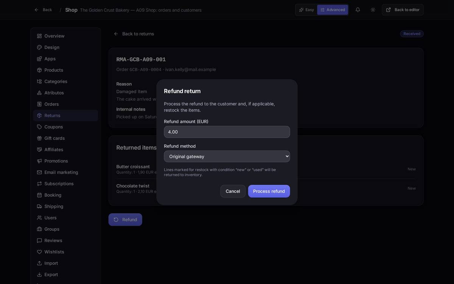Click the Reviews speech bubble icon
This screenshot has width=454, height=284.
tap(39, 240)
